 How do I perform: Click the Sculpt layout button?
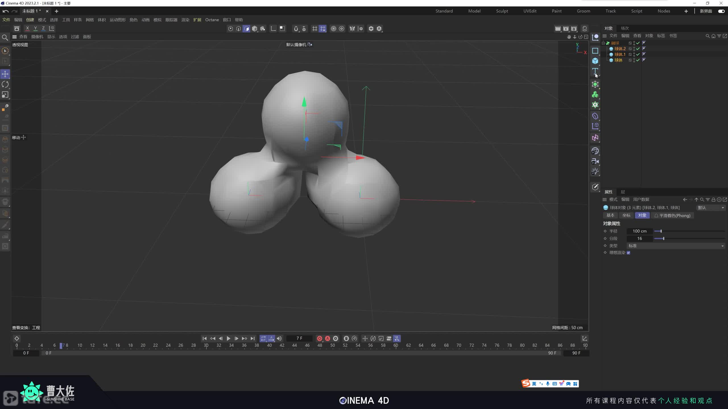502,11
